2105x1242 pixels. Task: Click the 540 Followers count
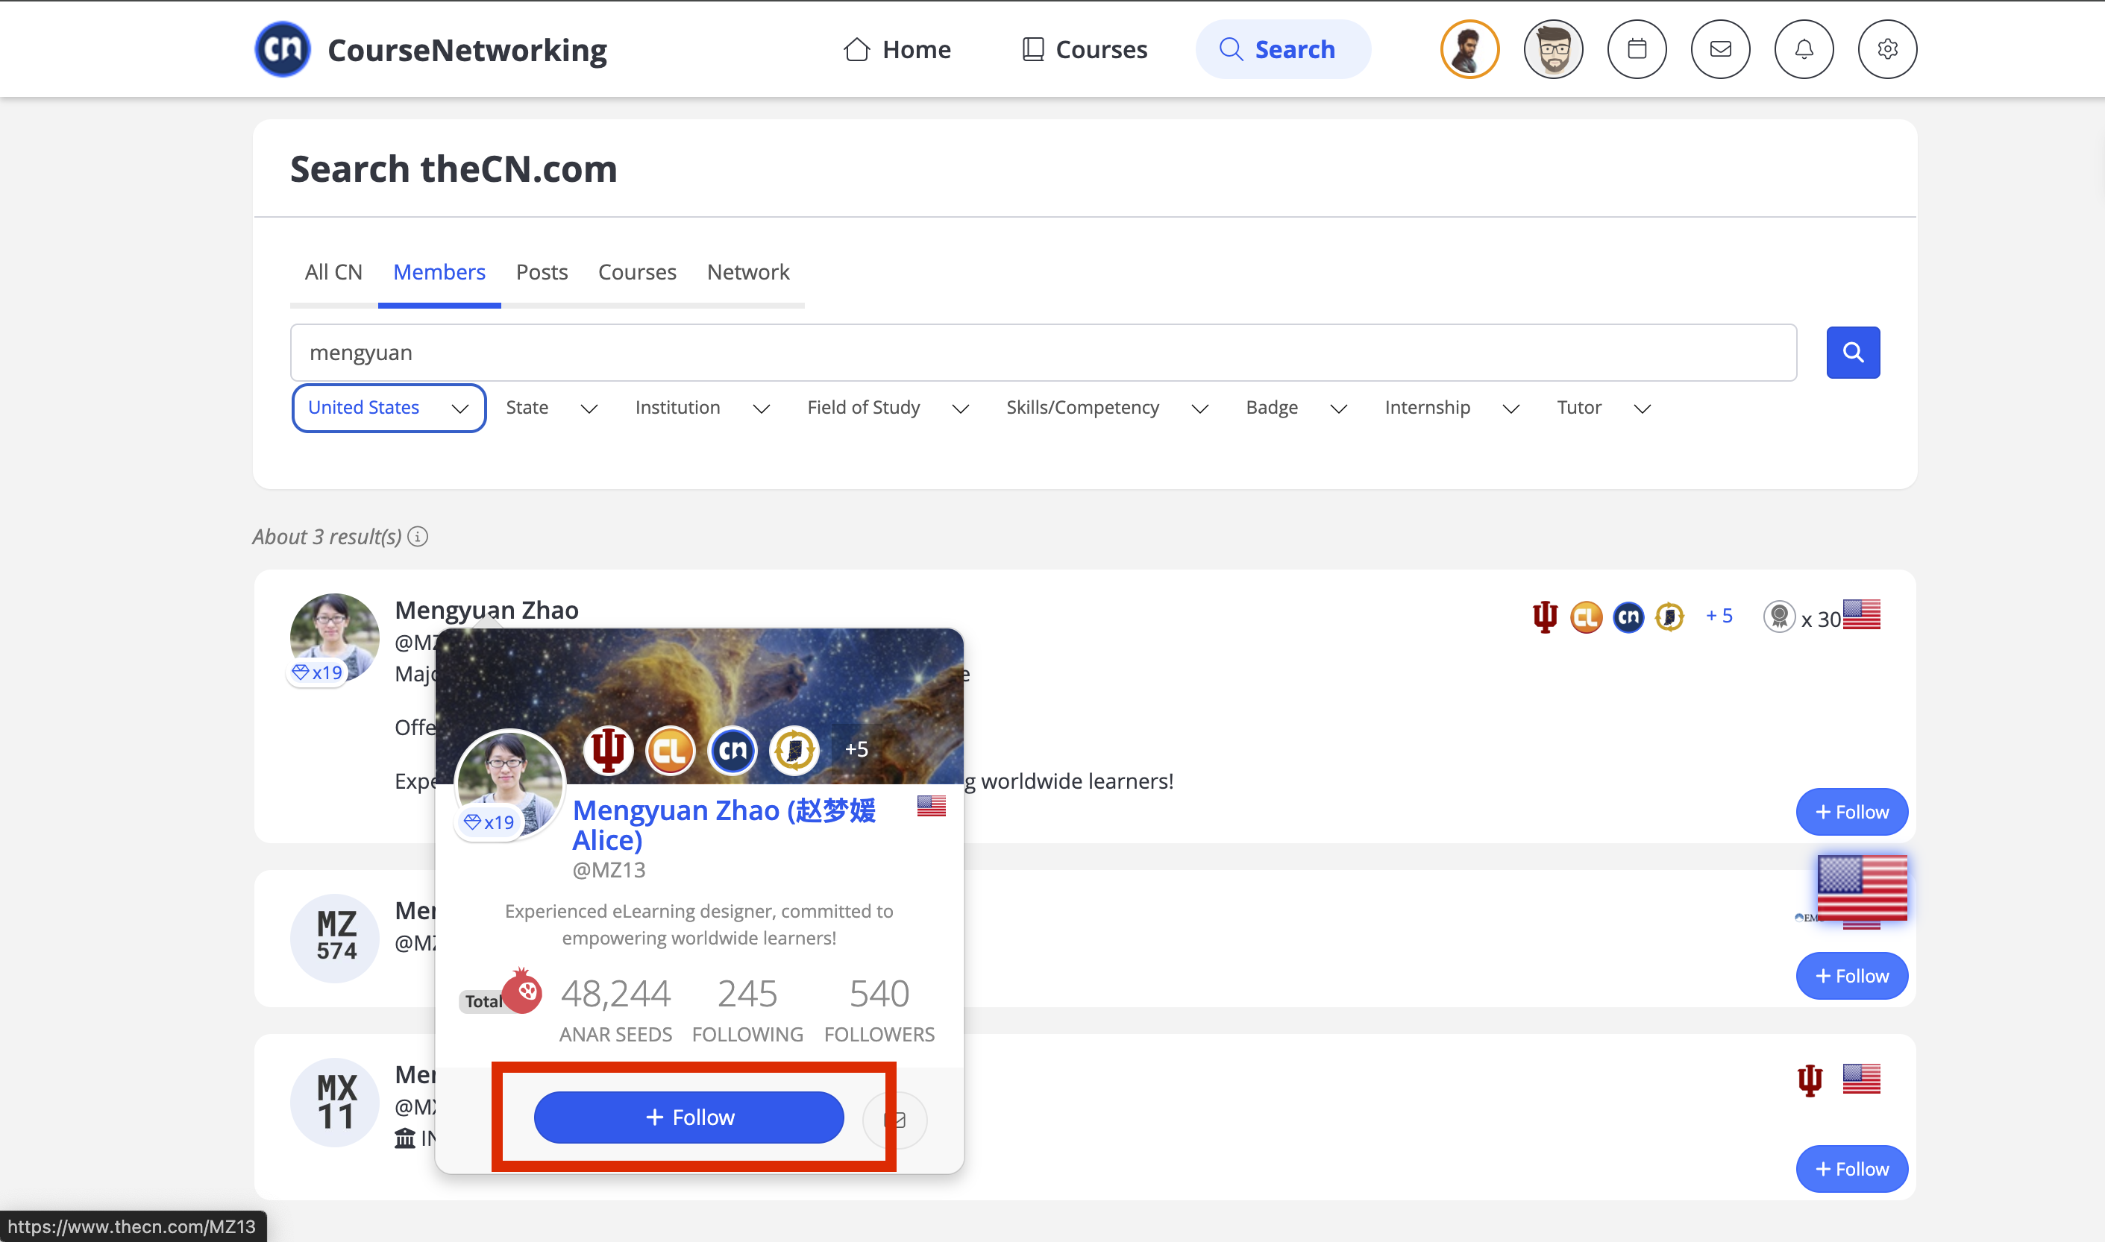[x=879, y=994]
